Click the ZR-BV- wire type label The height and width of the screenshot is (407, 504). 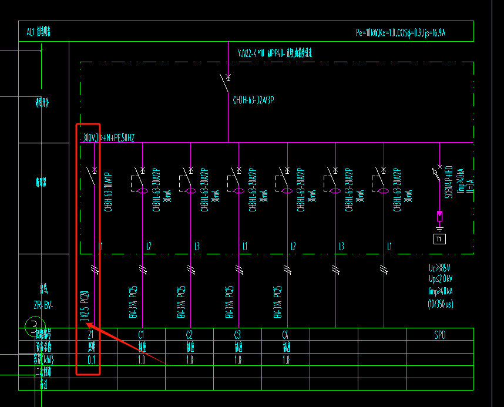(43, 305)
